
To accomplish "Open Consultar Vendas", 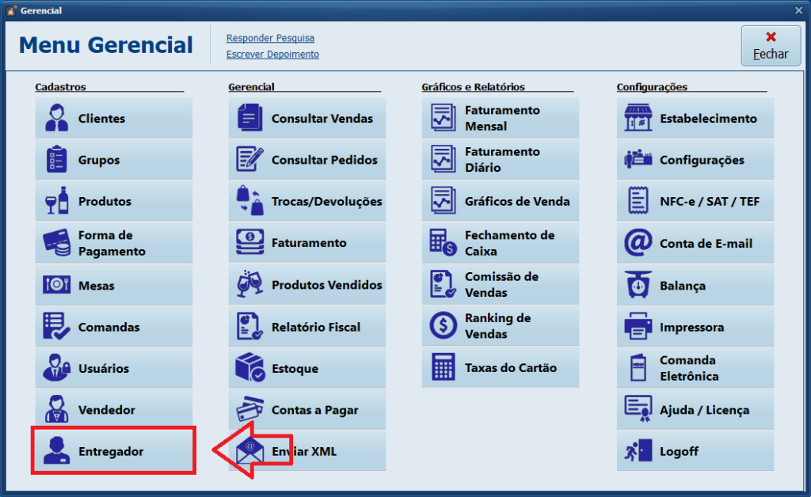I will (x=307, y=119).
